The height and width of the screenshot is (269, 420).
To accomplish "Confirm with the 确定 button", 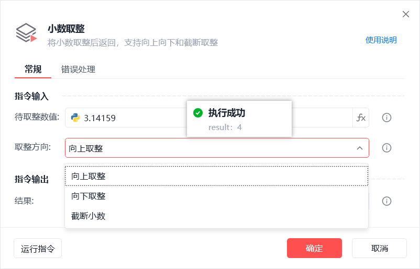I will click(x=314, y=248).
